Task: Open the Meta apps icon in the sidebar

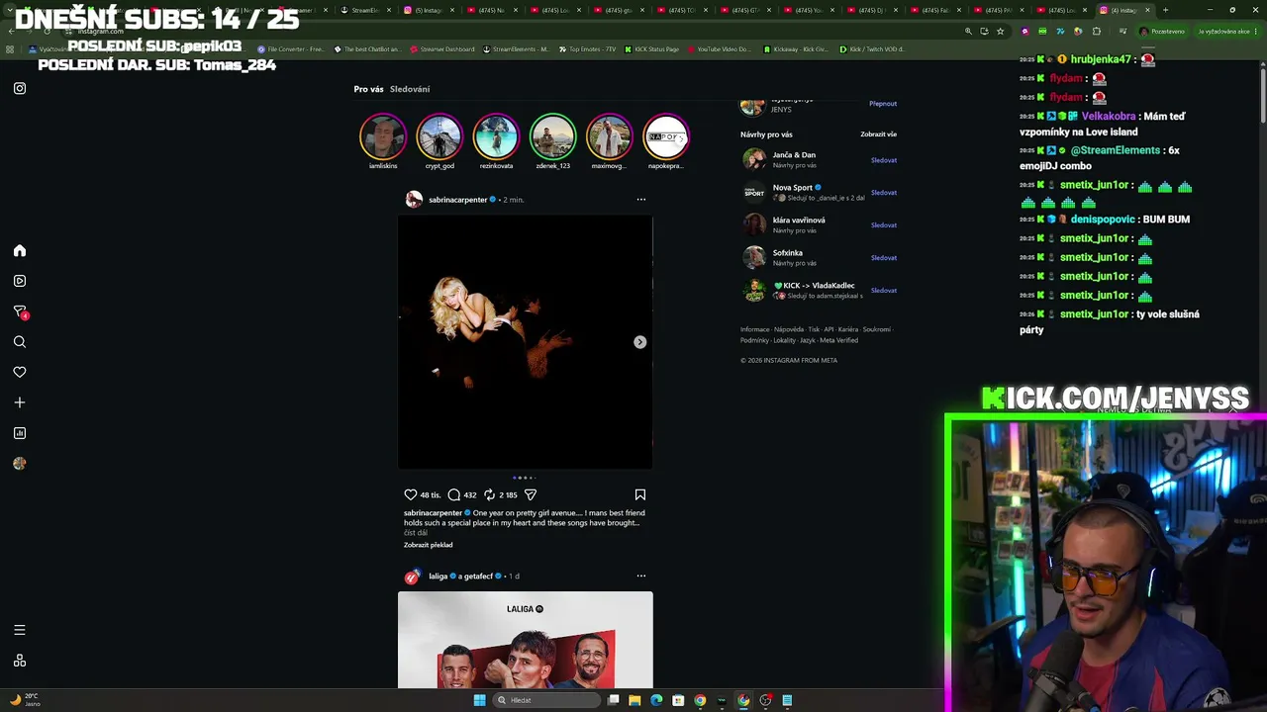Action: 20,661
